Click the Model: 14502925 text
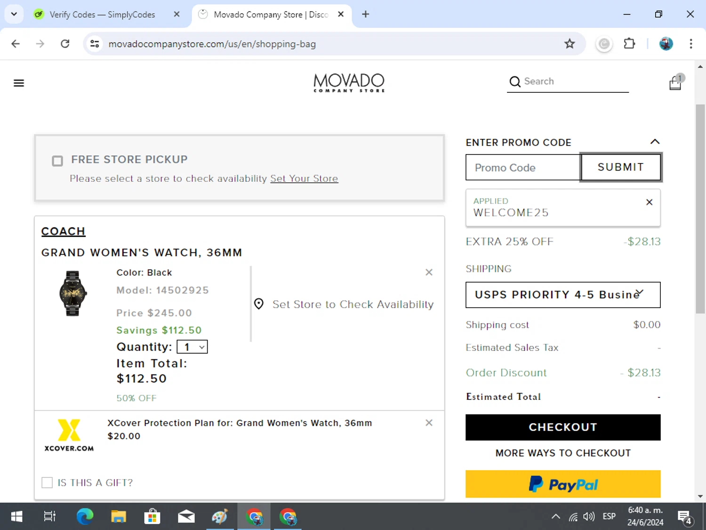This screenshot has height=530, width=706. point(163,290)
